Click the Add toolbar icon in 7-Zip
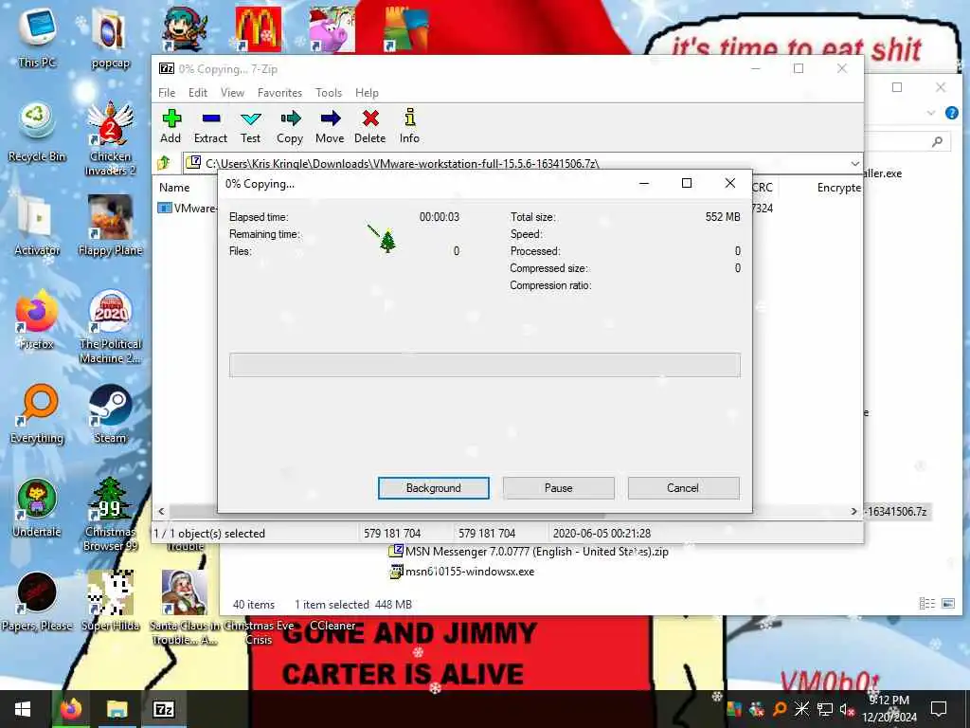Image resolution: width=970 pixels, height=728 pixels. coord(171,126)
